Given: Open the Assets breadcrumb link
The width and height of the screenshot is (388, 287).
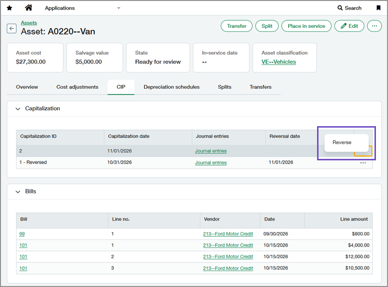Looking at the screenshot, I should 28,23.
